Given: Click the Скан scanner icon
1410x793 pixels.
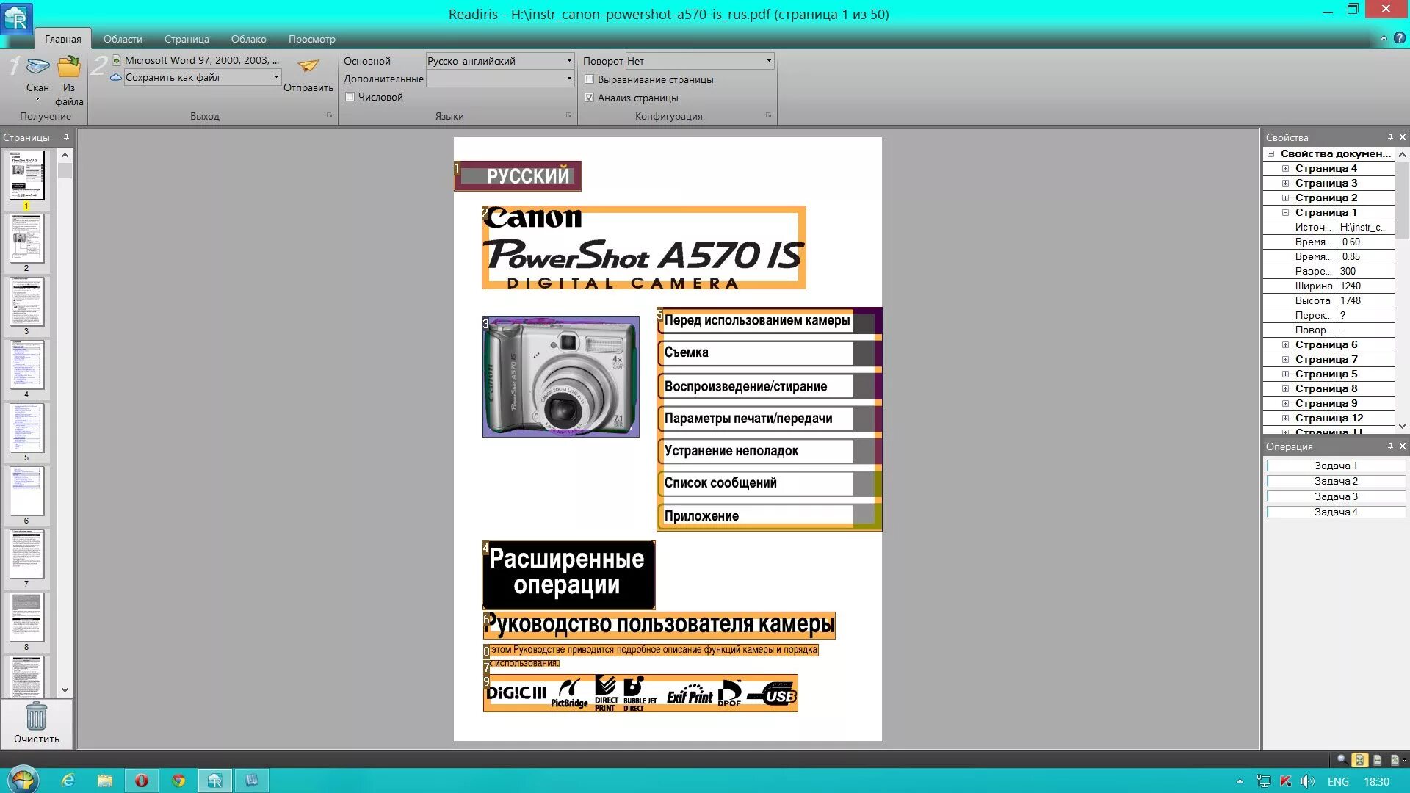Looking at the screenshot, I should point(37,68).
